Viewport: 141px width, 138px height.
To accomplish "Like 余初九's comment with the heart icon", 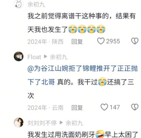I will (x=101, y=41).
